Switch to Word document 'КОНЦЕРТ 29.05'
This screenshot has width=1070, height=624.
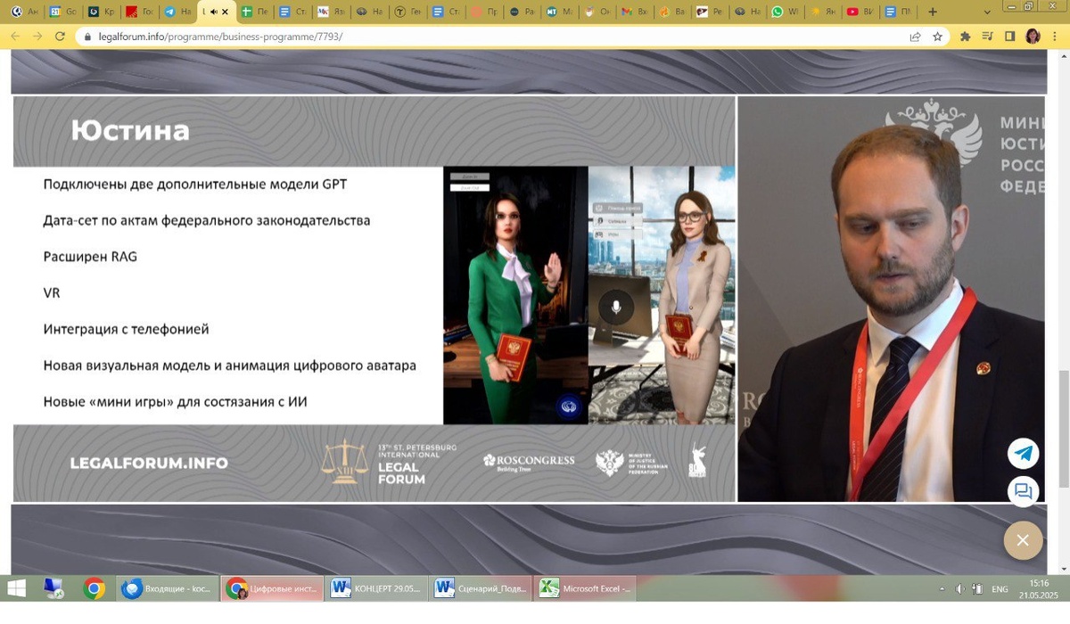click(376, 588)
